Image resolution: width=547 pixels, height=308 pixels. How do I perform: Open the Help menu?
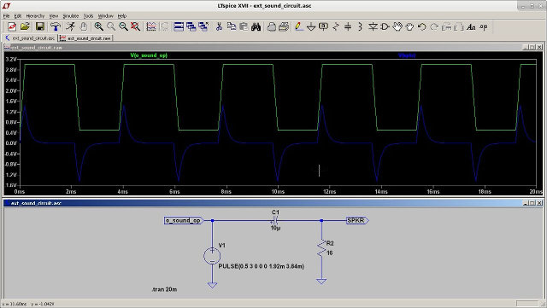[x=121, y=16]
